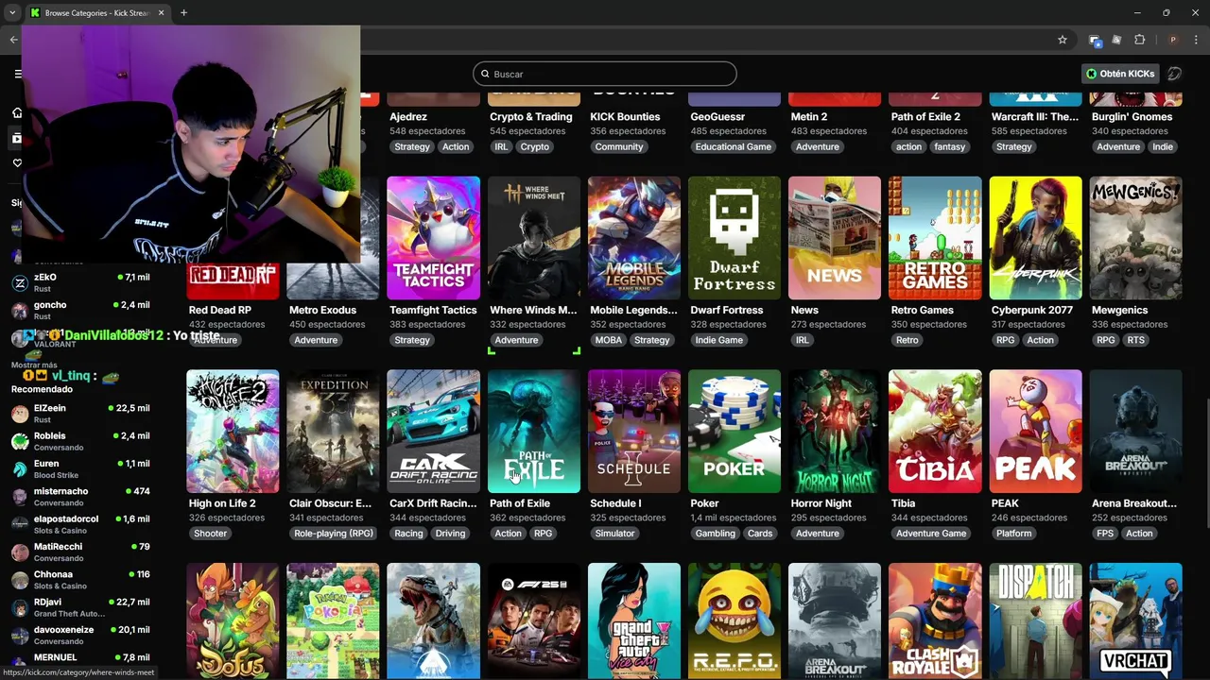Open Where Winds Meet category cover

tap(534, 238)
